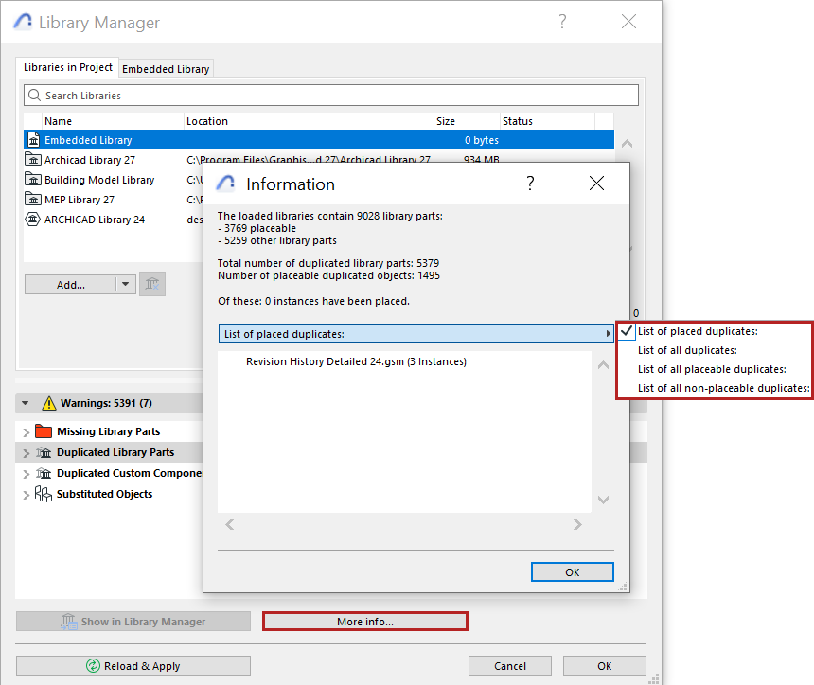Select Revision History Detailed 24.gsm entry
This screenshot has height=685, width=814.
356,361
